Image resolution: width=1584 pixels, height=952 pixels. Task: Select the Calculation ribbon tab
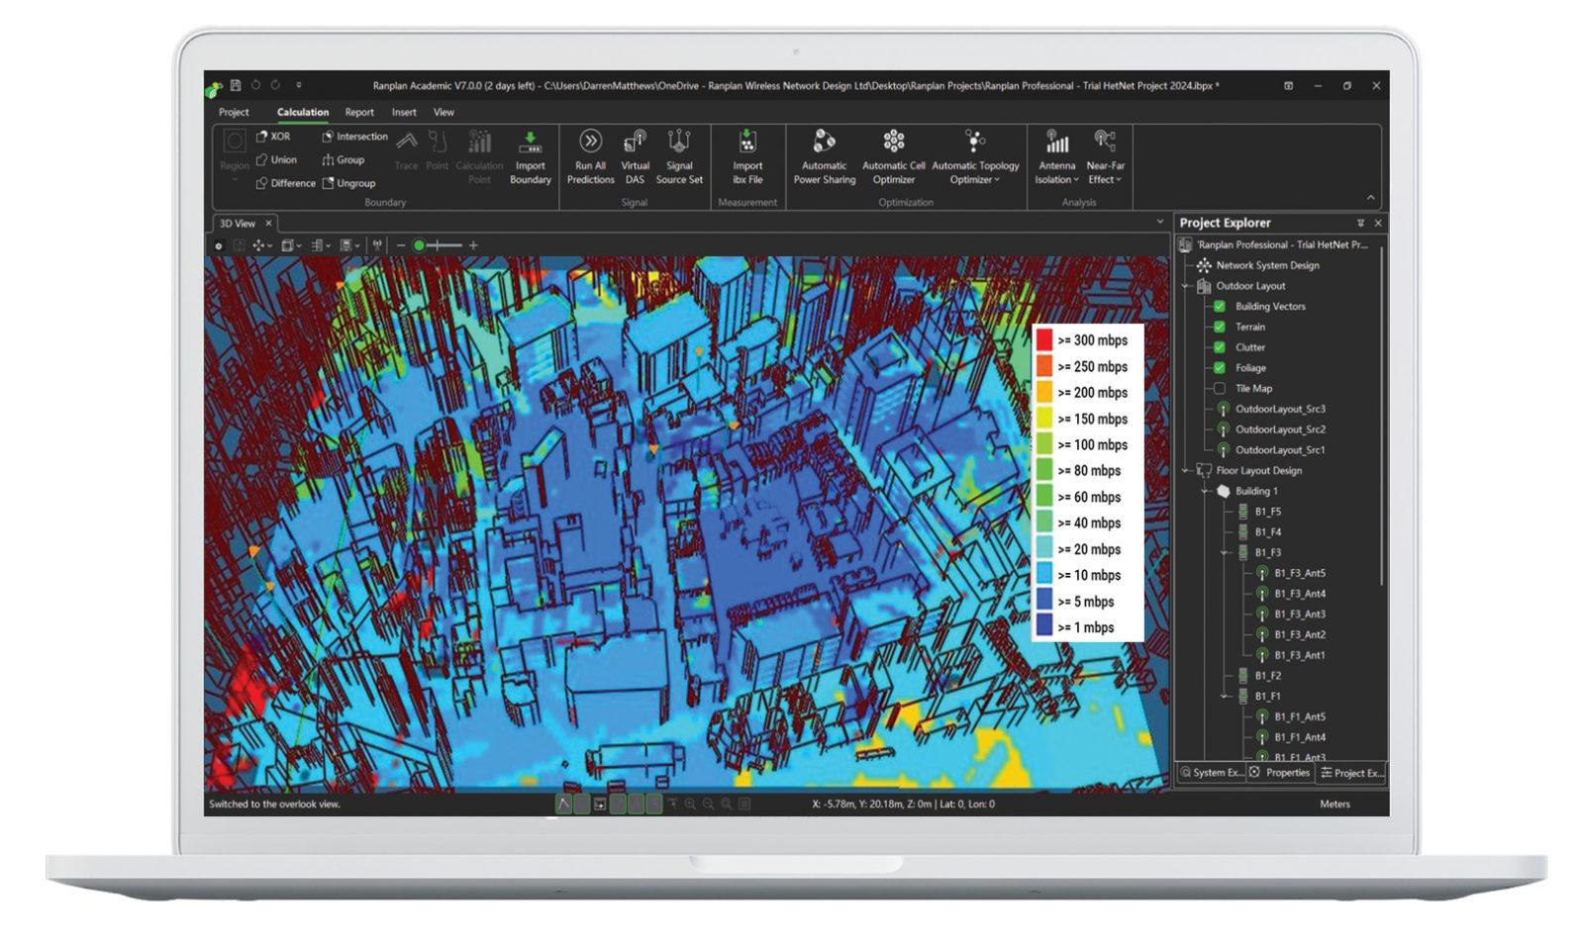(x=303, y=113)
